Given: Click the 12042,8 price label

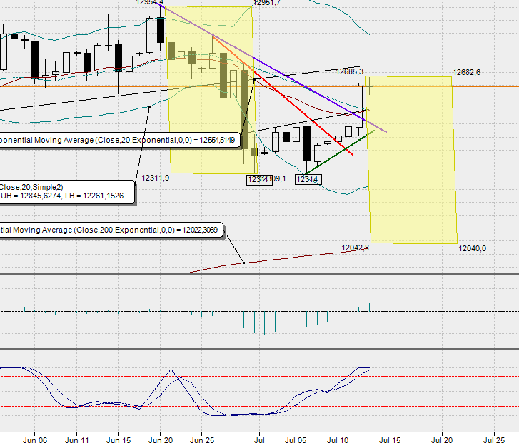Looking at the screenshot, I should 355,248.
